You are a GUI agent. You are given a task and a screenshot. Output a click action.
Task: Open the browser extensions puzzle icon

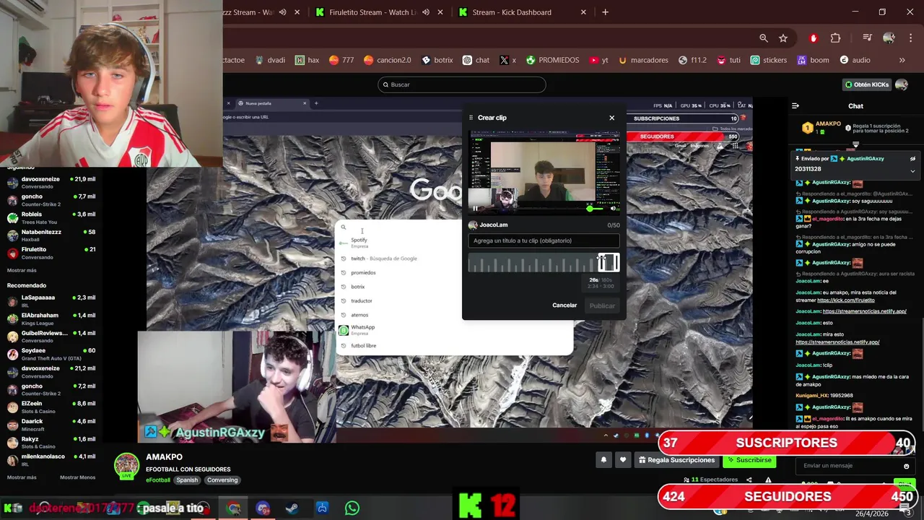pos(835,38)
